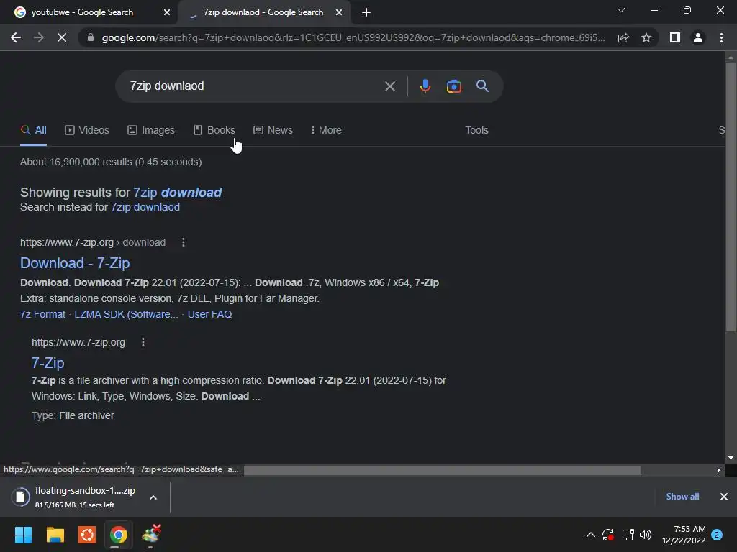The width and height of the screenshot is (737, 552).
Task: Open taskbar app with red X
Action: (x=151, y=534)
